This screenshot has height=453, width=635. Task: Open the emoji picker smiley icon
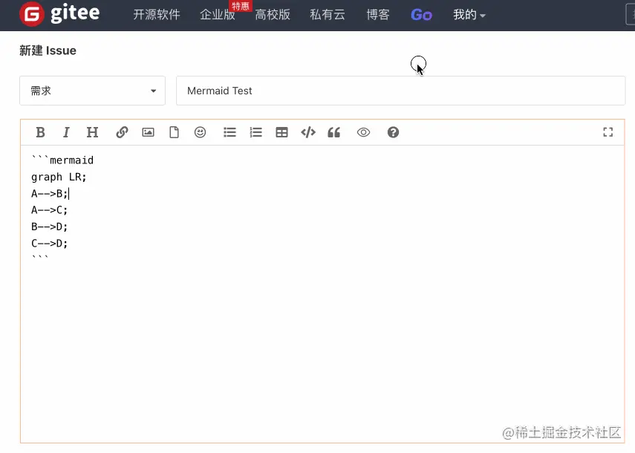(200, 132)
